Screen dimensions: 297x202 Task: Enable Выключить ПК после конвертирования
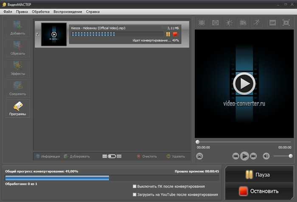[x=134, y=186]
